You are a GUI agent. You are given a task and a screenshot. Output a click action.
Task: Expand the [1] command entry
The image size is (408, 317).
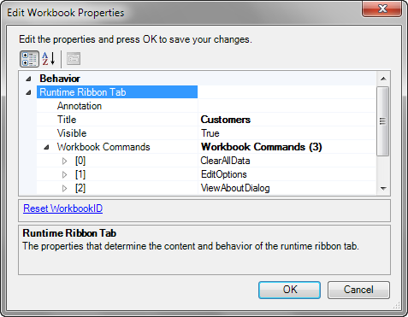pos(65,174)
